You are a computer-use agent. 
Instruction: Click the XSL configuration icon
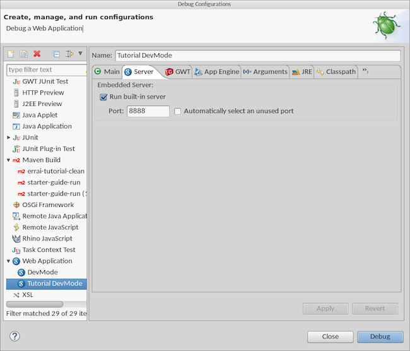16,295
